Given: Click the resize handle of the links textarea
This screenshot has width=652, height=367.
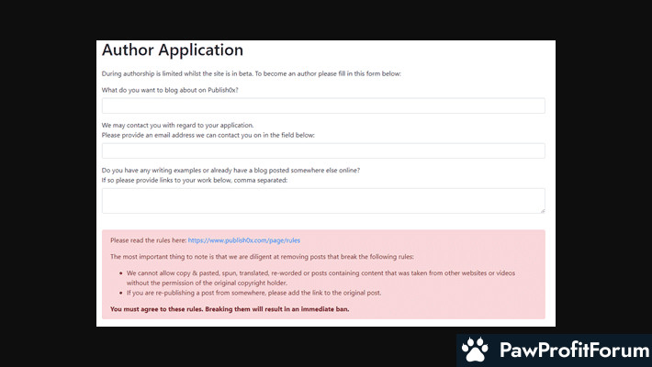Looking at the screenshot, I should [542, 210].
